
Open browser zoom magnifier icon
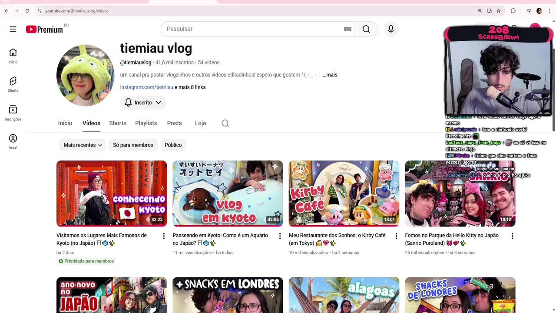(x=480, y=11)
